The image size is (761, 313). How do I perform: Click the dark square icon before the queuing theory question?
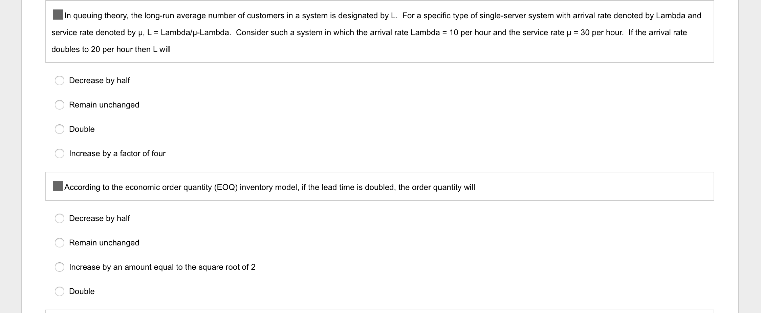pyautogui.click(x=58, y=15)
